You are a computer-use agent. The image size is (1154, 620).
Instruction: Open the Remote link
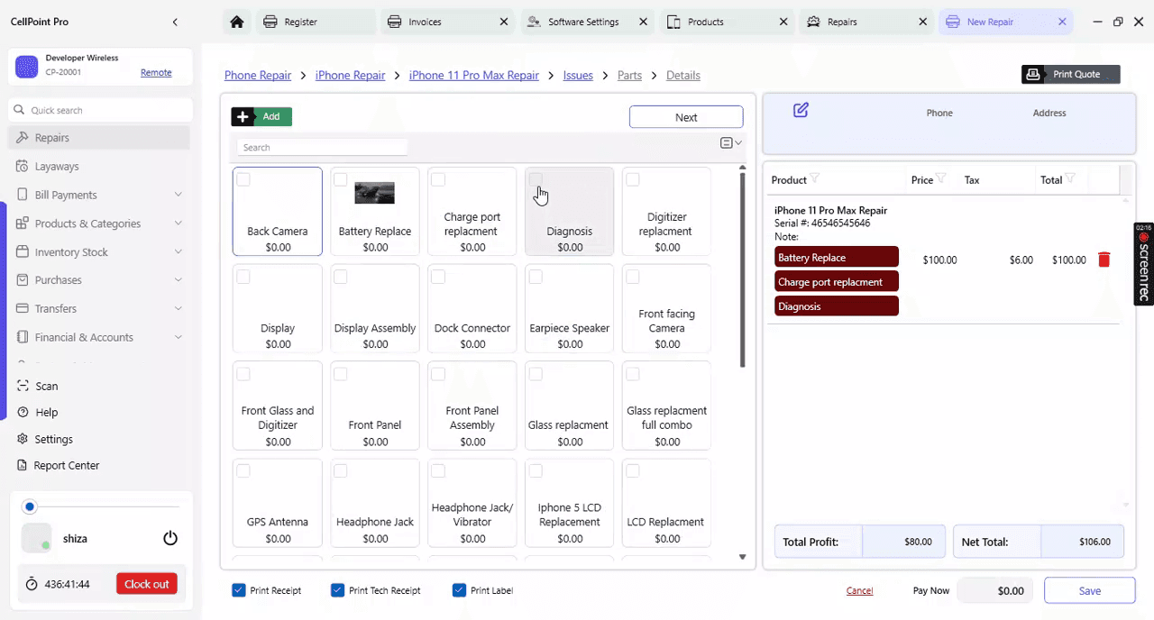pos(156,72)
